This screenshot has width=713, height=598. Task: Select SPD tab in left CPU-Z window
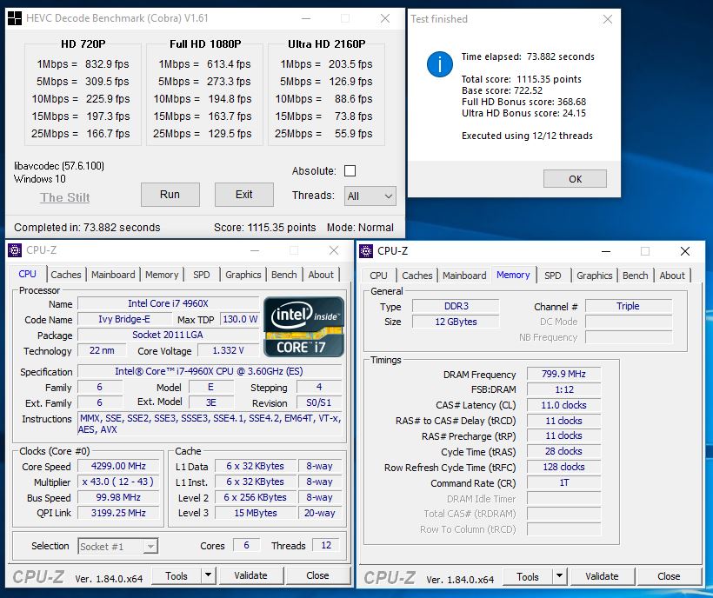click(x=202, y=275)
